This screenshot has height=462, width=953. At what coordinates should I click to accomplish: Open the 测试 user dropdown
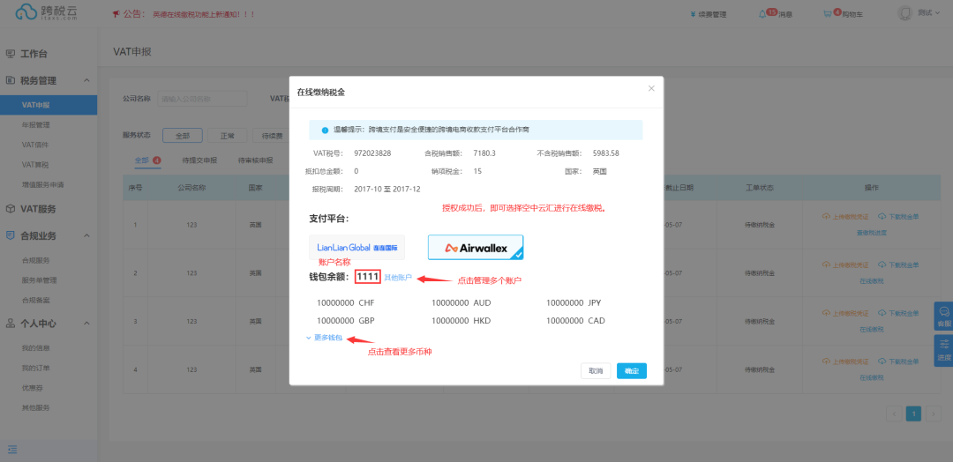coord(928,13)
